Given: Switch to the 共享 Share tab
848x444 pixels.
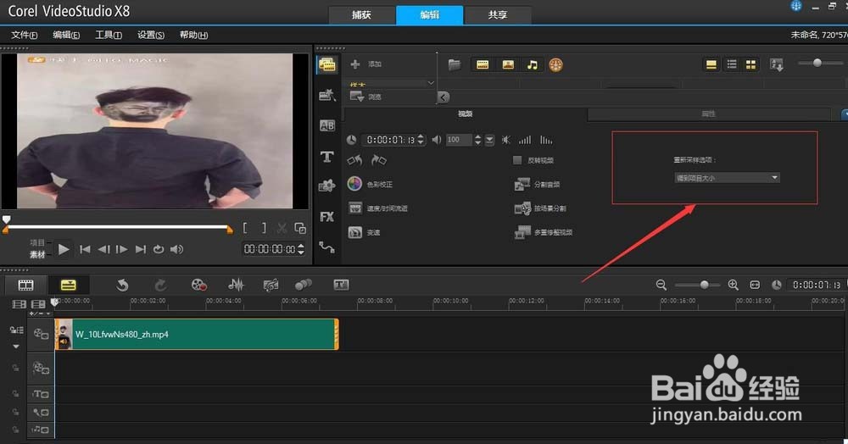Looking at the screenshot, I should 498,15.
